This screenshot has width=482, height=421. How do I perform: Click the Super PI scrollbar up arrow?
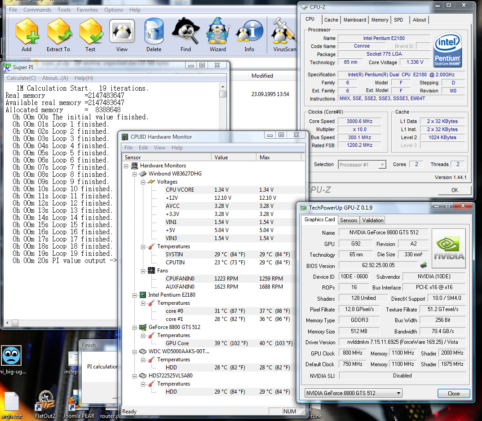(x=223, y=86)
